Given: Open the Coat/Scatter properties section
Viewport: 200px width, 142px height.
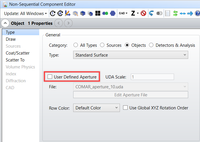Looking at the screenshot, I should point(18,53).
